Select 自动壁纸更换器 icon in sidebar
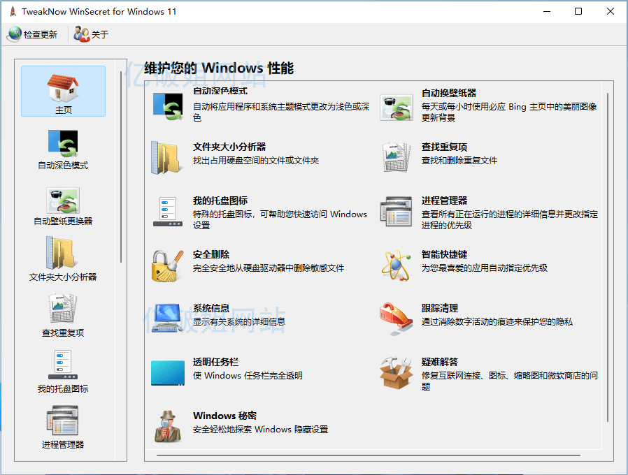Viewport: 628px width, 475px height. 63,201
